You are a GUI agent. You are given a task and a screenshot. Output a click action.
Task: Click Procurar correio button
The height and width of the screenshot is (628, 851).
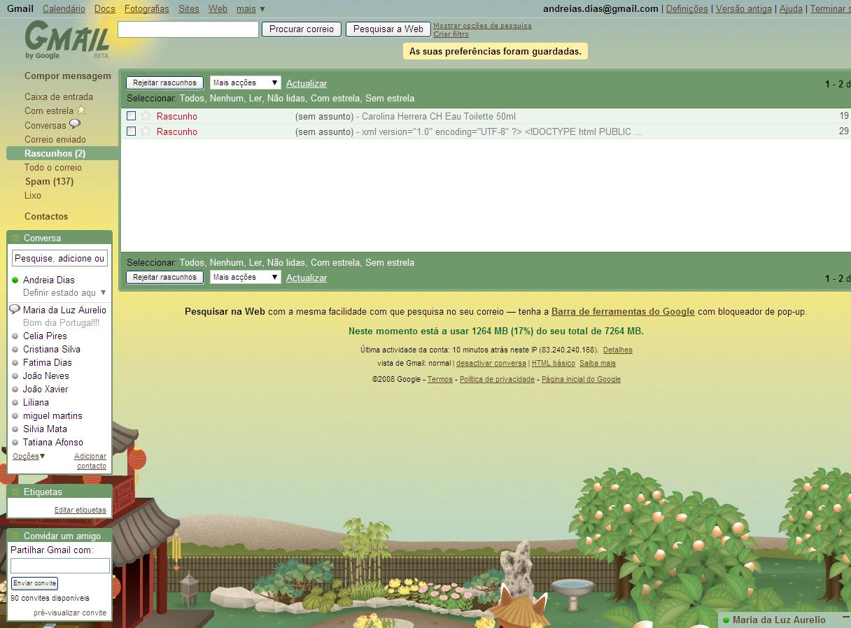[x=302, y=29]
